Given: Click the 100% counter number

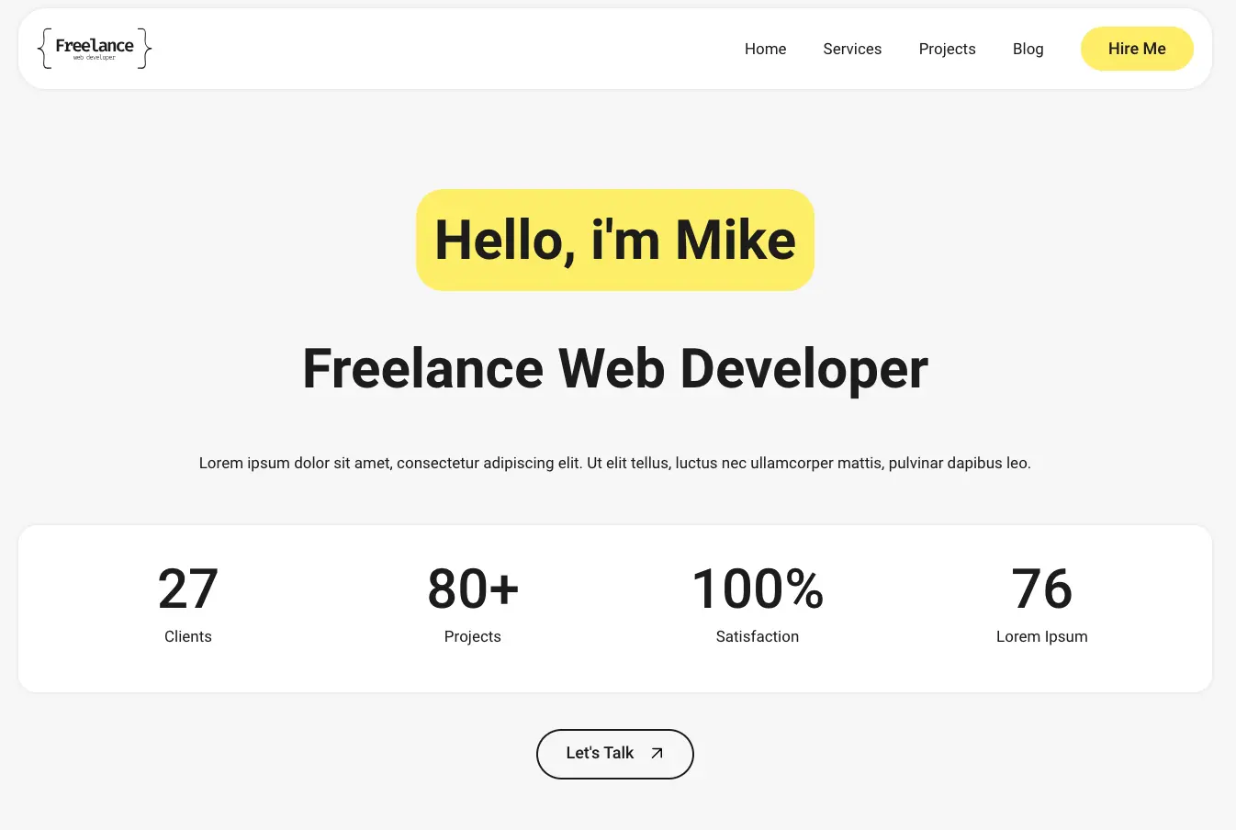Looking at the screenshot, I should click(758, 589).
